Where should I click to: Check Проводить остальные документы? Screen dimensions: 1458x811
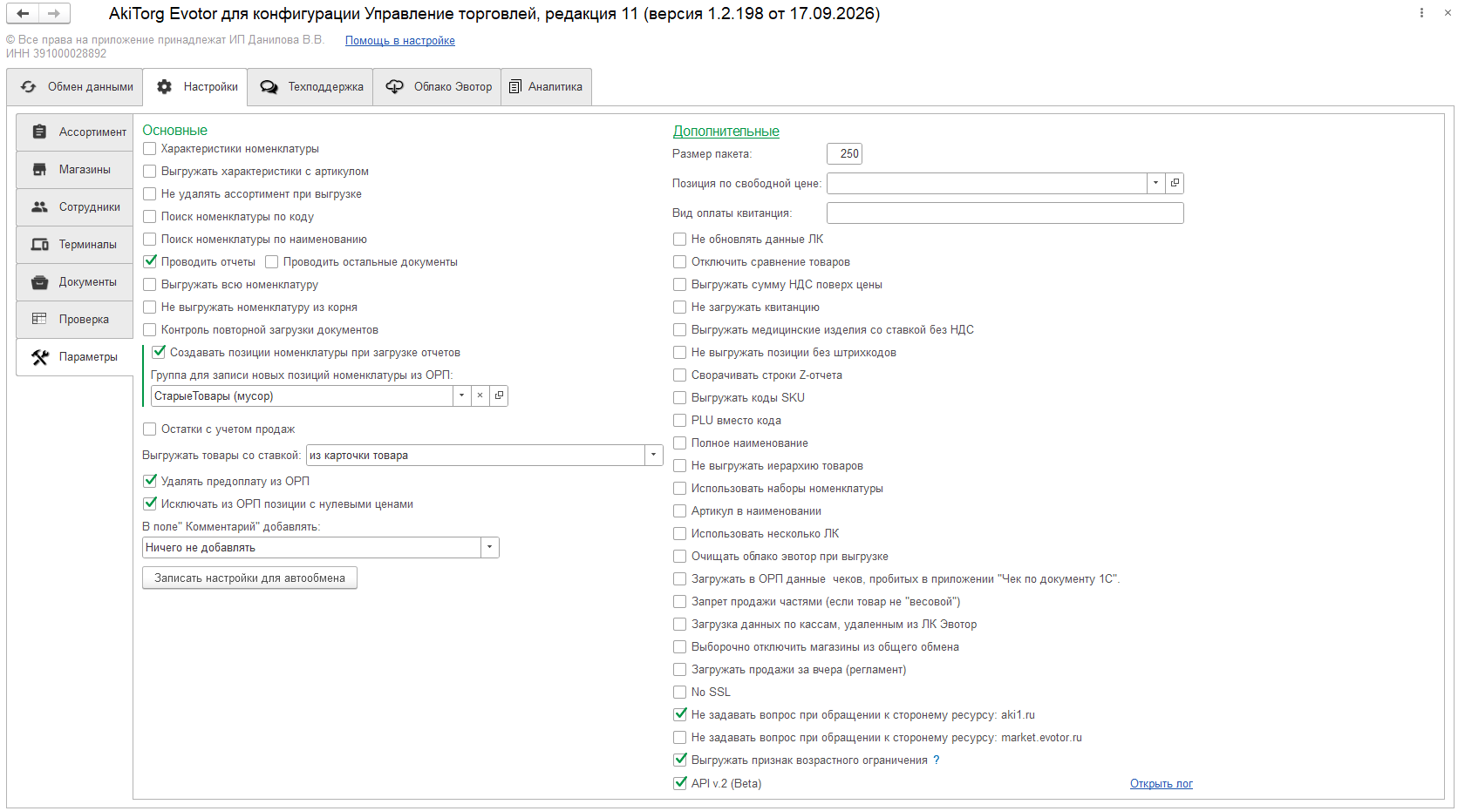(272, 262)
